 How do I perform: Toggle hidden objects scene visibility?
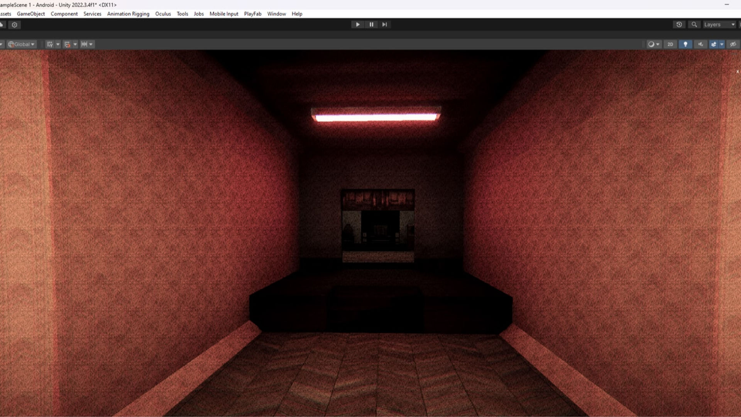pyautogui.click(x=733, y=44)
